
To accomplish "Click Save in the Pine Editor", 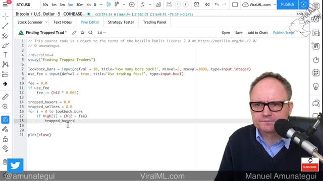I will tap(239, 33).
